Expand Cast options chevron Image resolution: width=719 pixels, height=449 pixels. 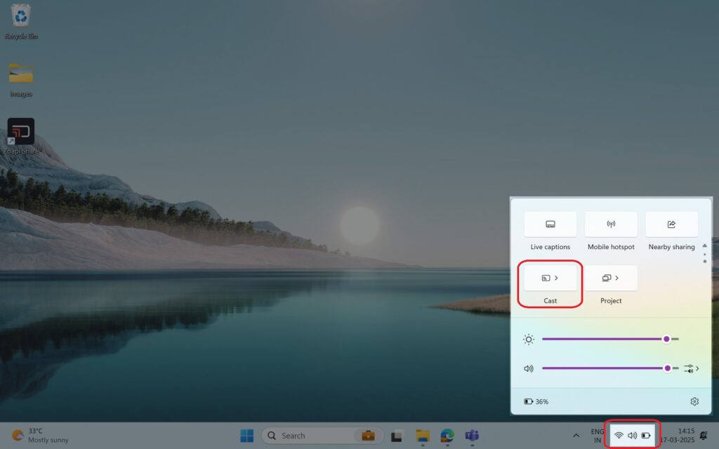(x=556, y=278)
